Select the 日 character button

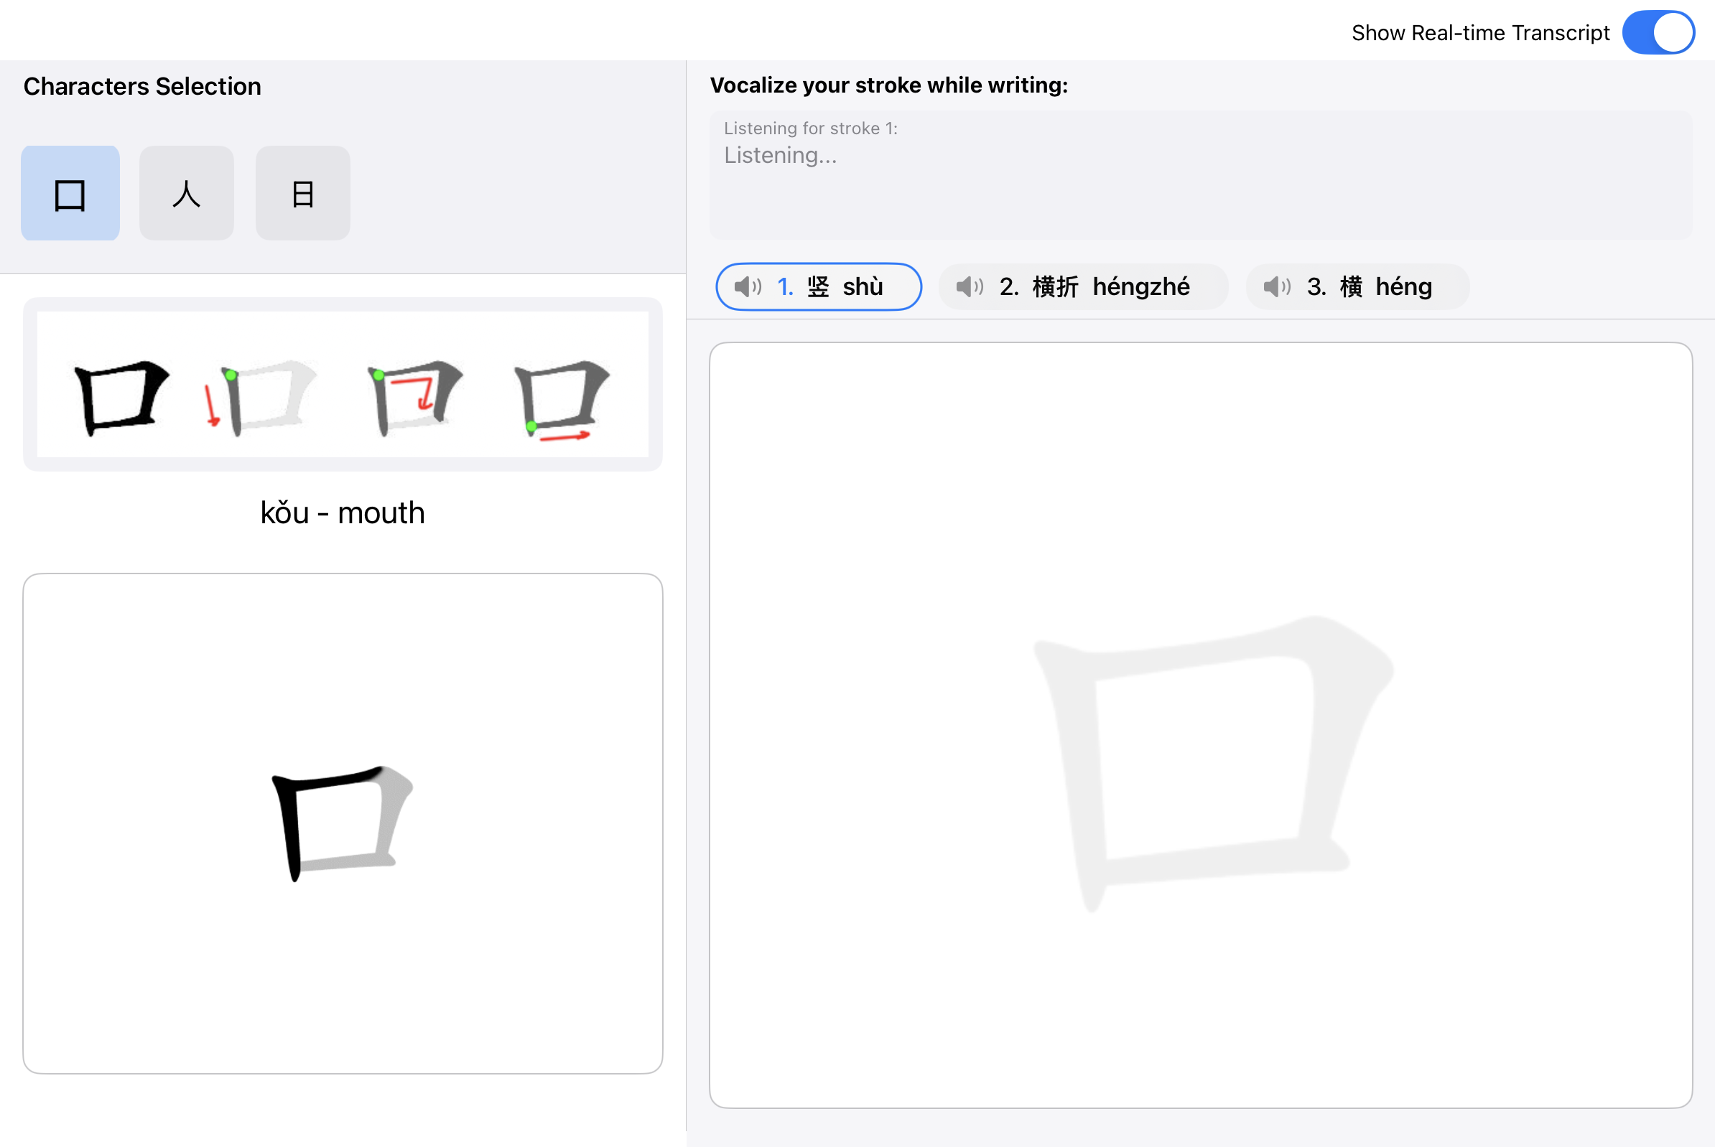point(302,193)
